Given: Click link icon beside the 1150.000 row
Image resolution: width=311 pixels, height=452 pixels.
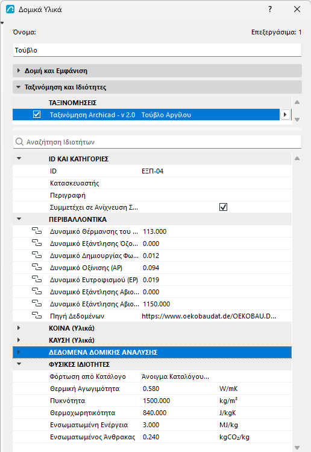Looking at the screenshot, I should [x=37, y=304].
